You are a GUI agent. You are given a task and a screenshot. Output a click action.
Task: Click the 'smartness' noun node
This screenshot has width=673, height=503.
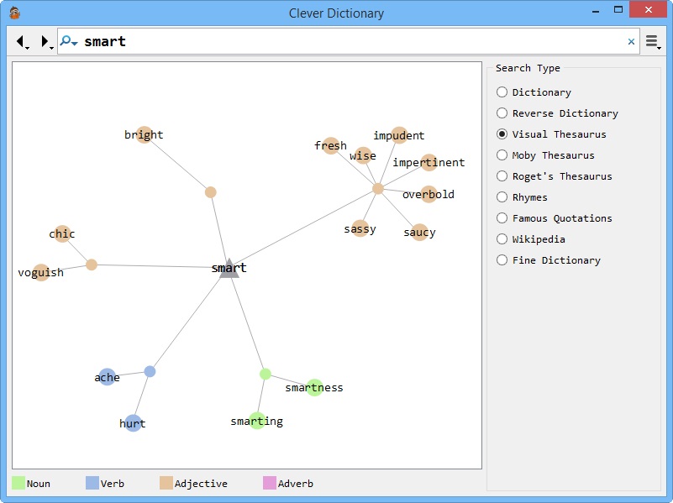(x=314, y=387)
